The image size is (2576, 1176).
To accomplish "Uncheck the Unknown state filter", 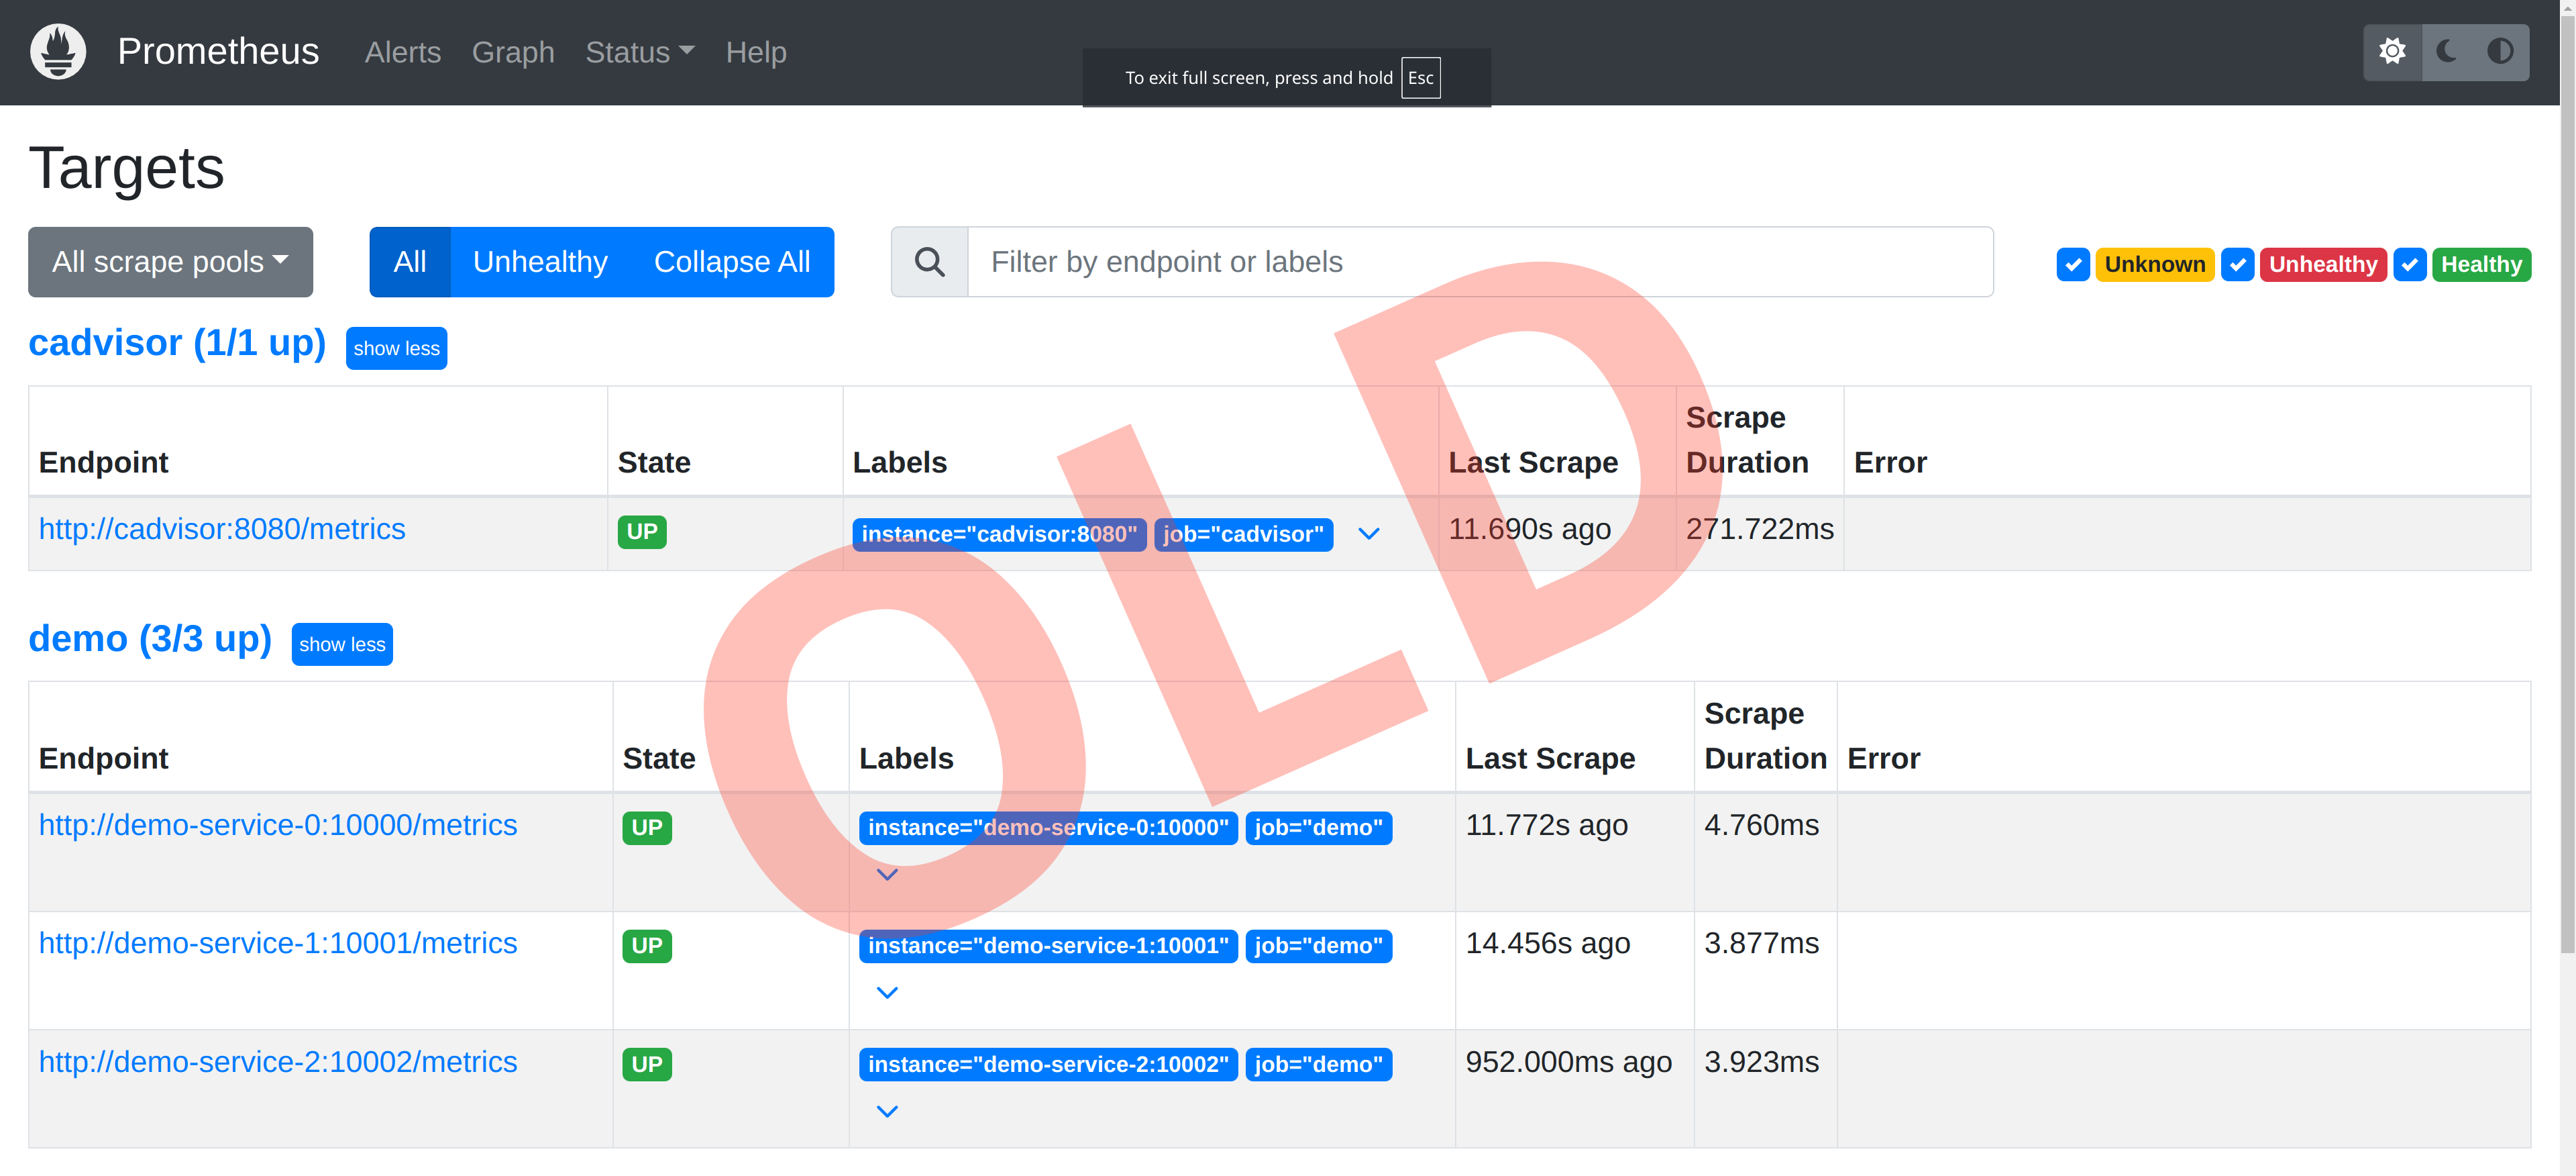I will pyautogui.click(x=2074, y=264).
